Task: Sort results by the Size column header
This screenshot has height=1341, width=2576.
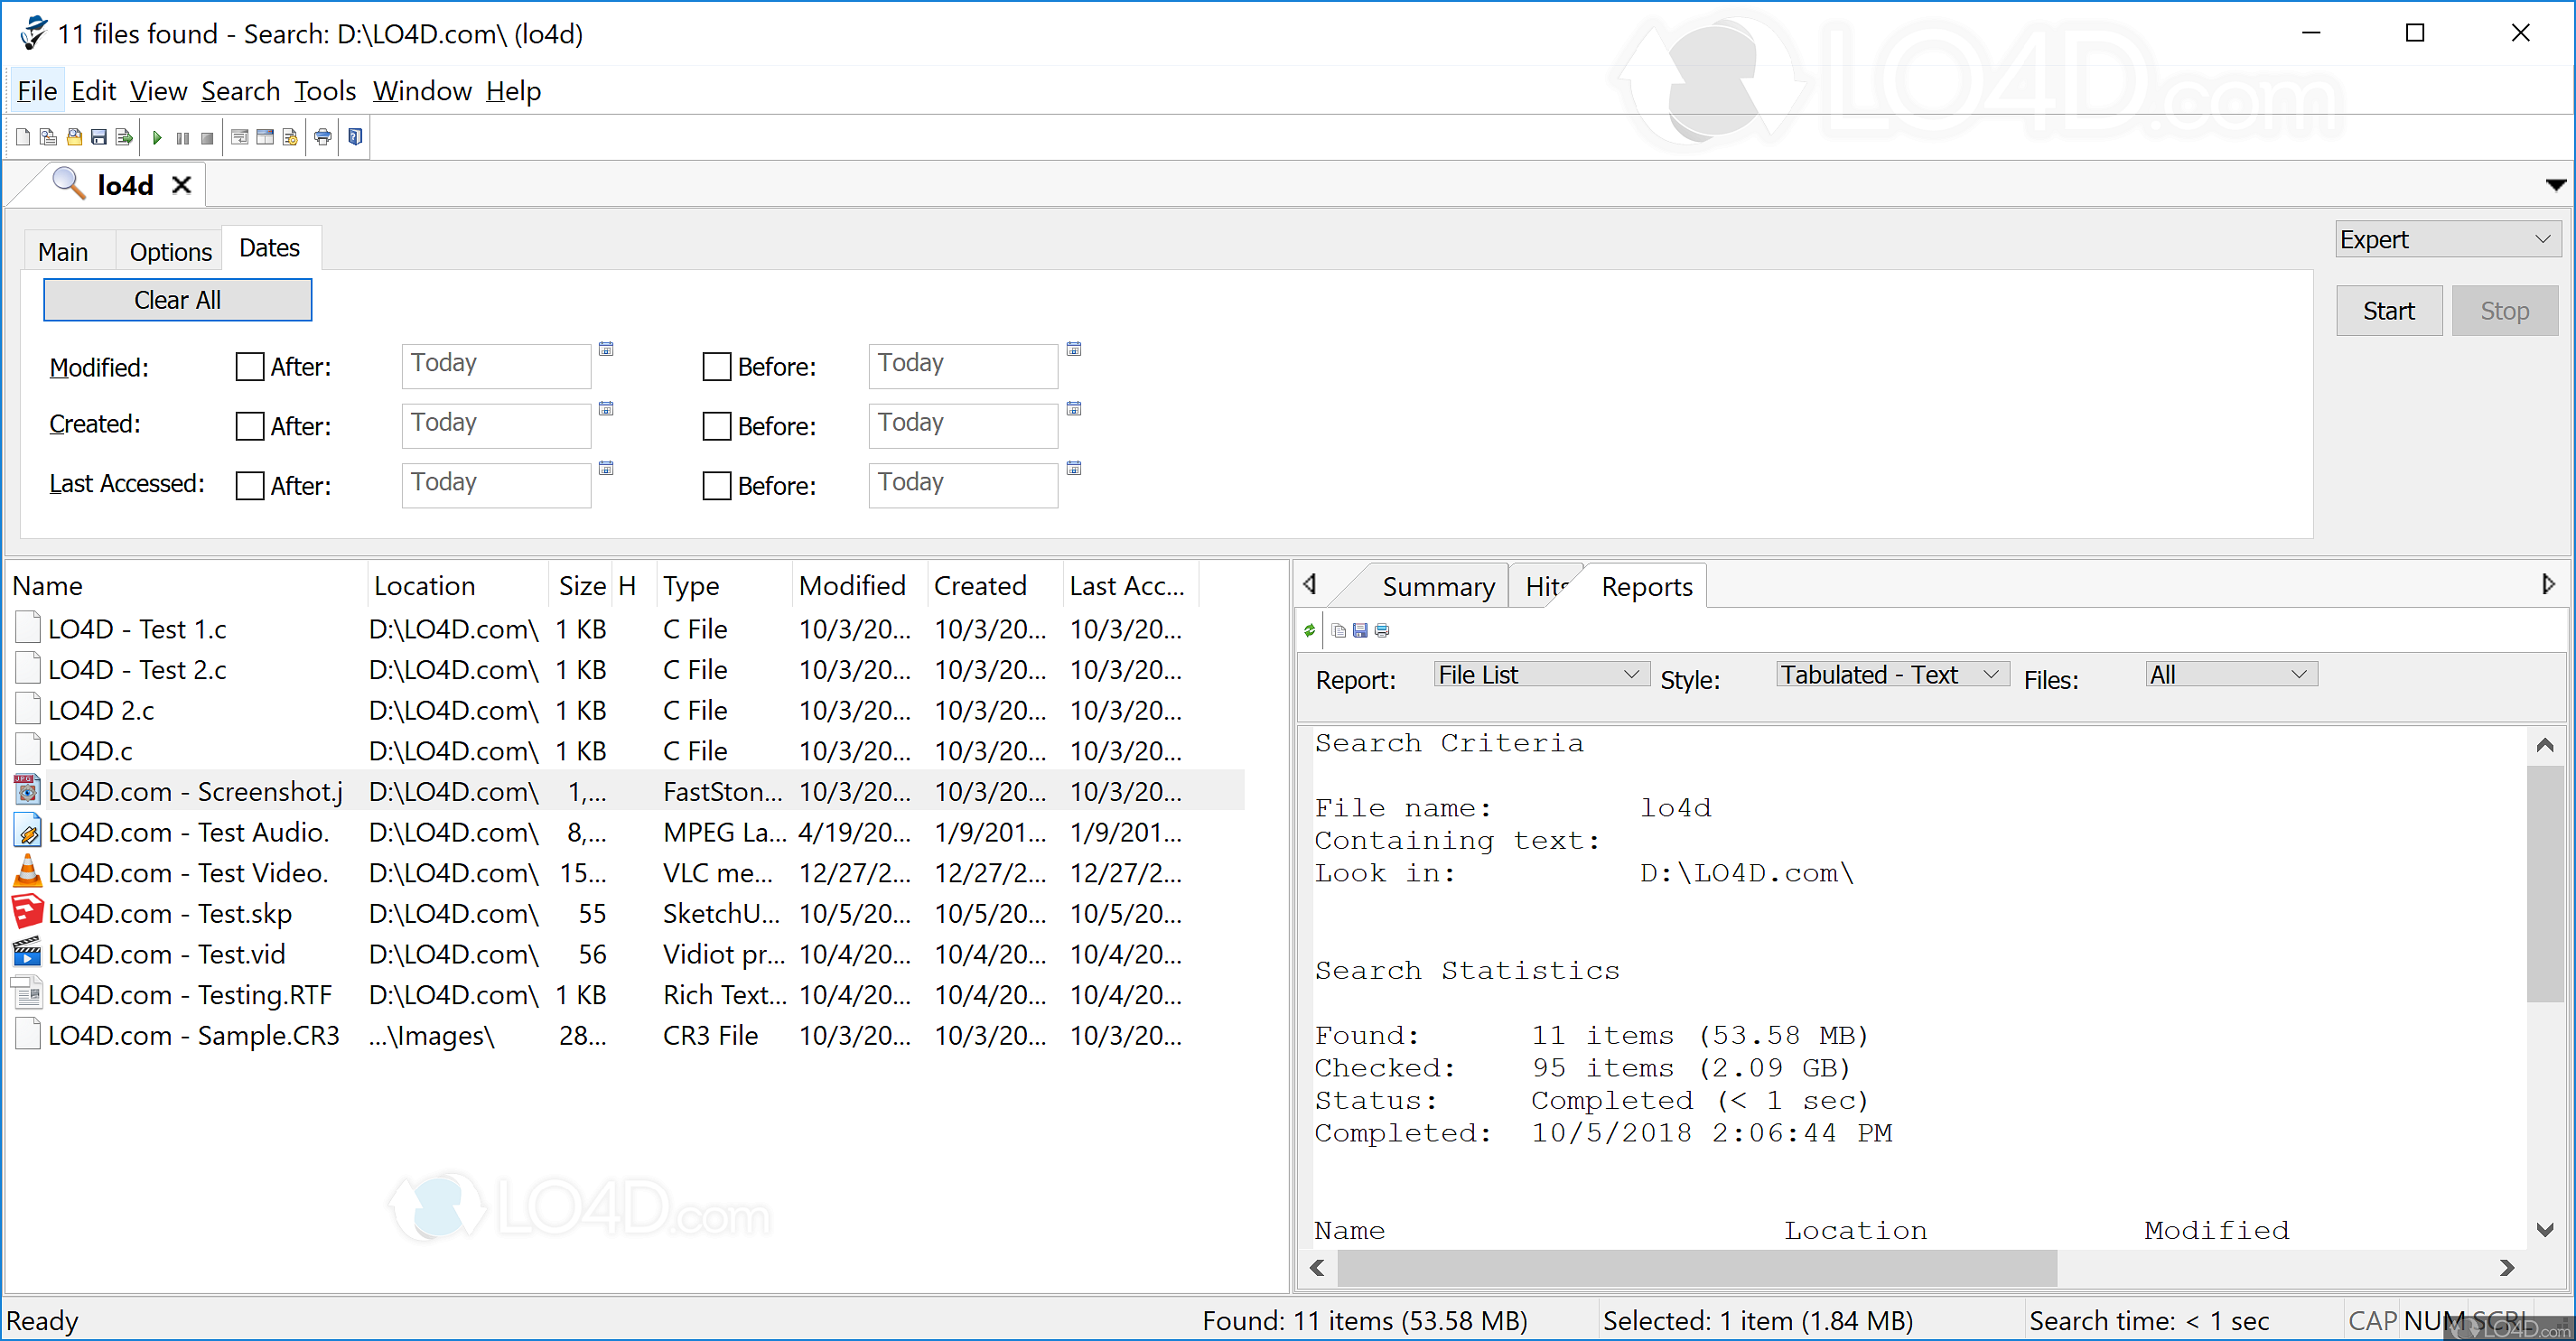Action: (x=582, y=586)
